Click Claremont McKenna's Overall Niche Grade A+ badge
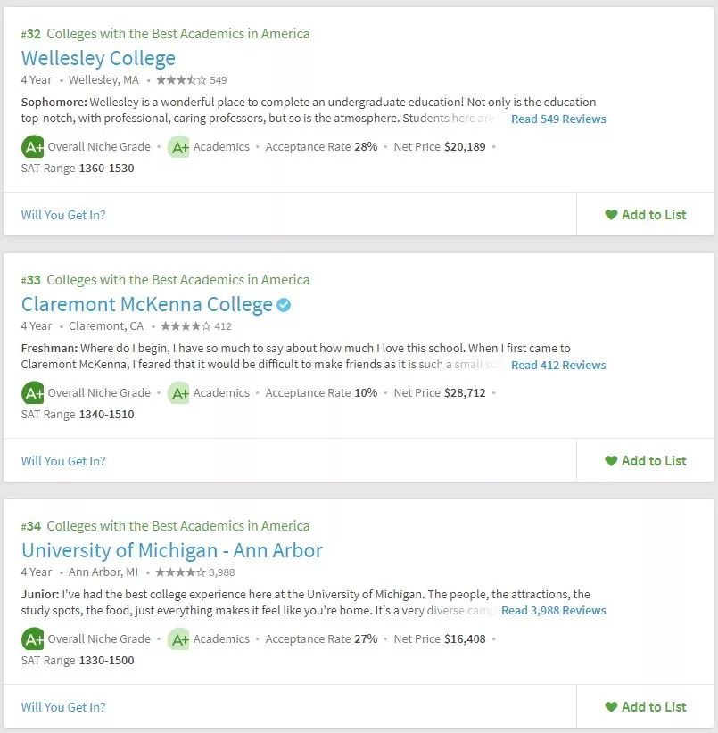 33,392
